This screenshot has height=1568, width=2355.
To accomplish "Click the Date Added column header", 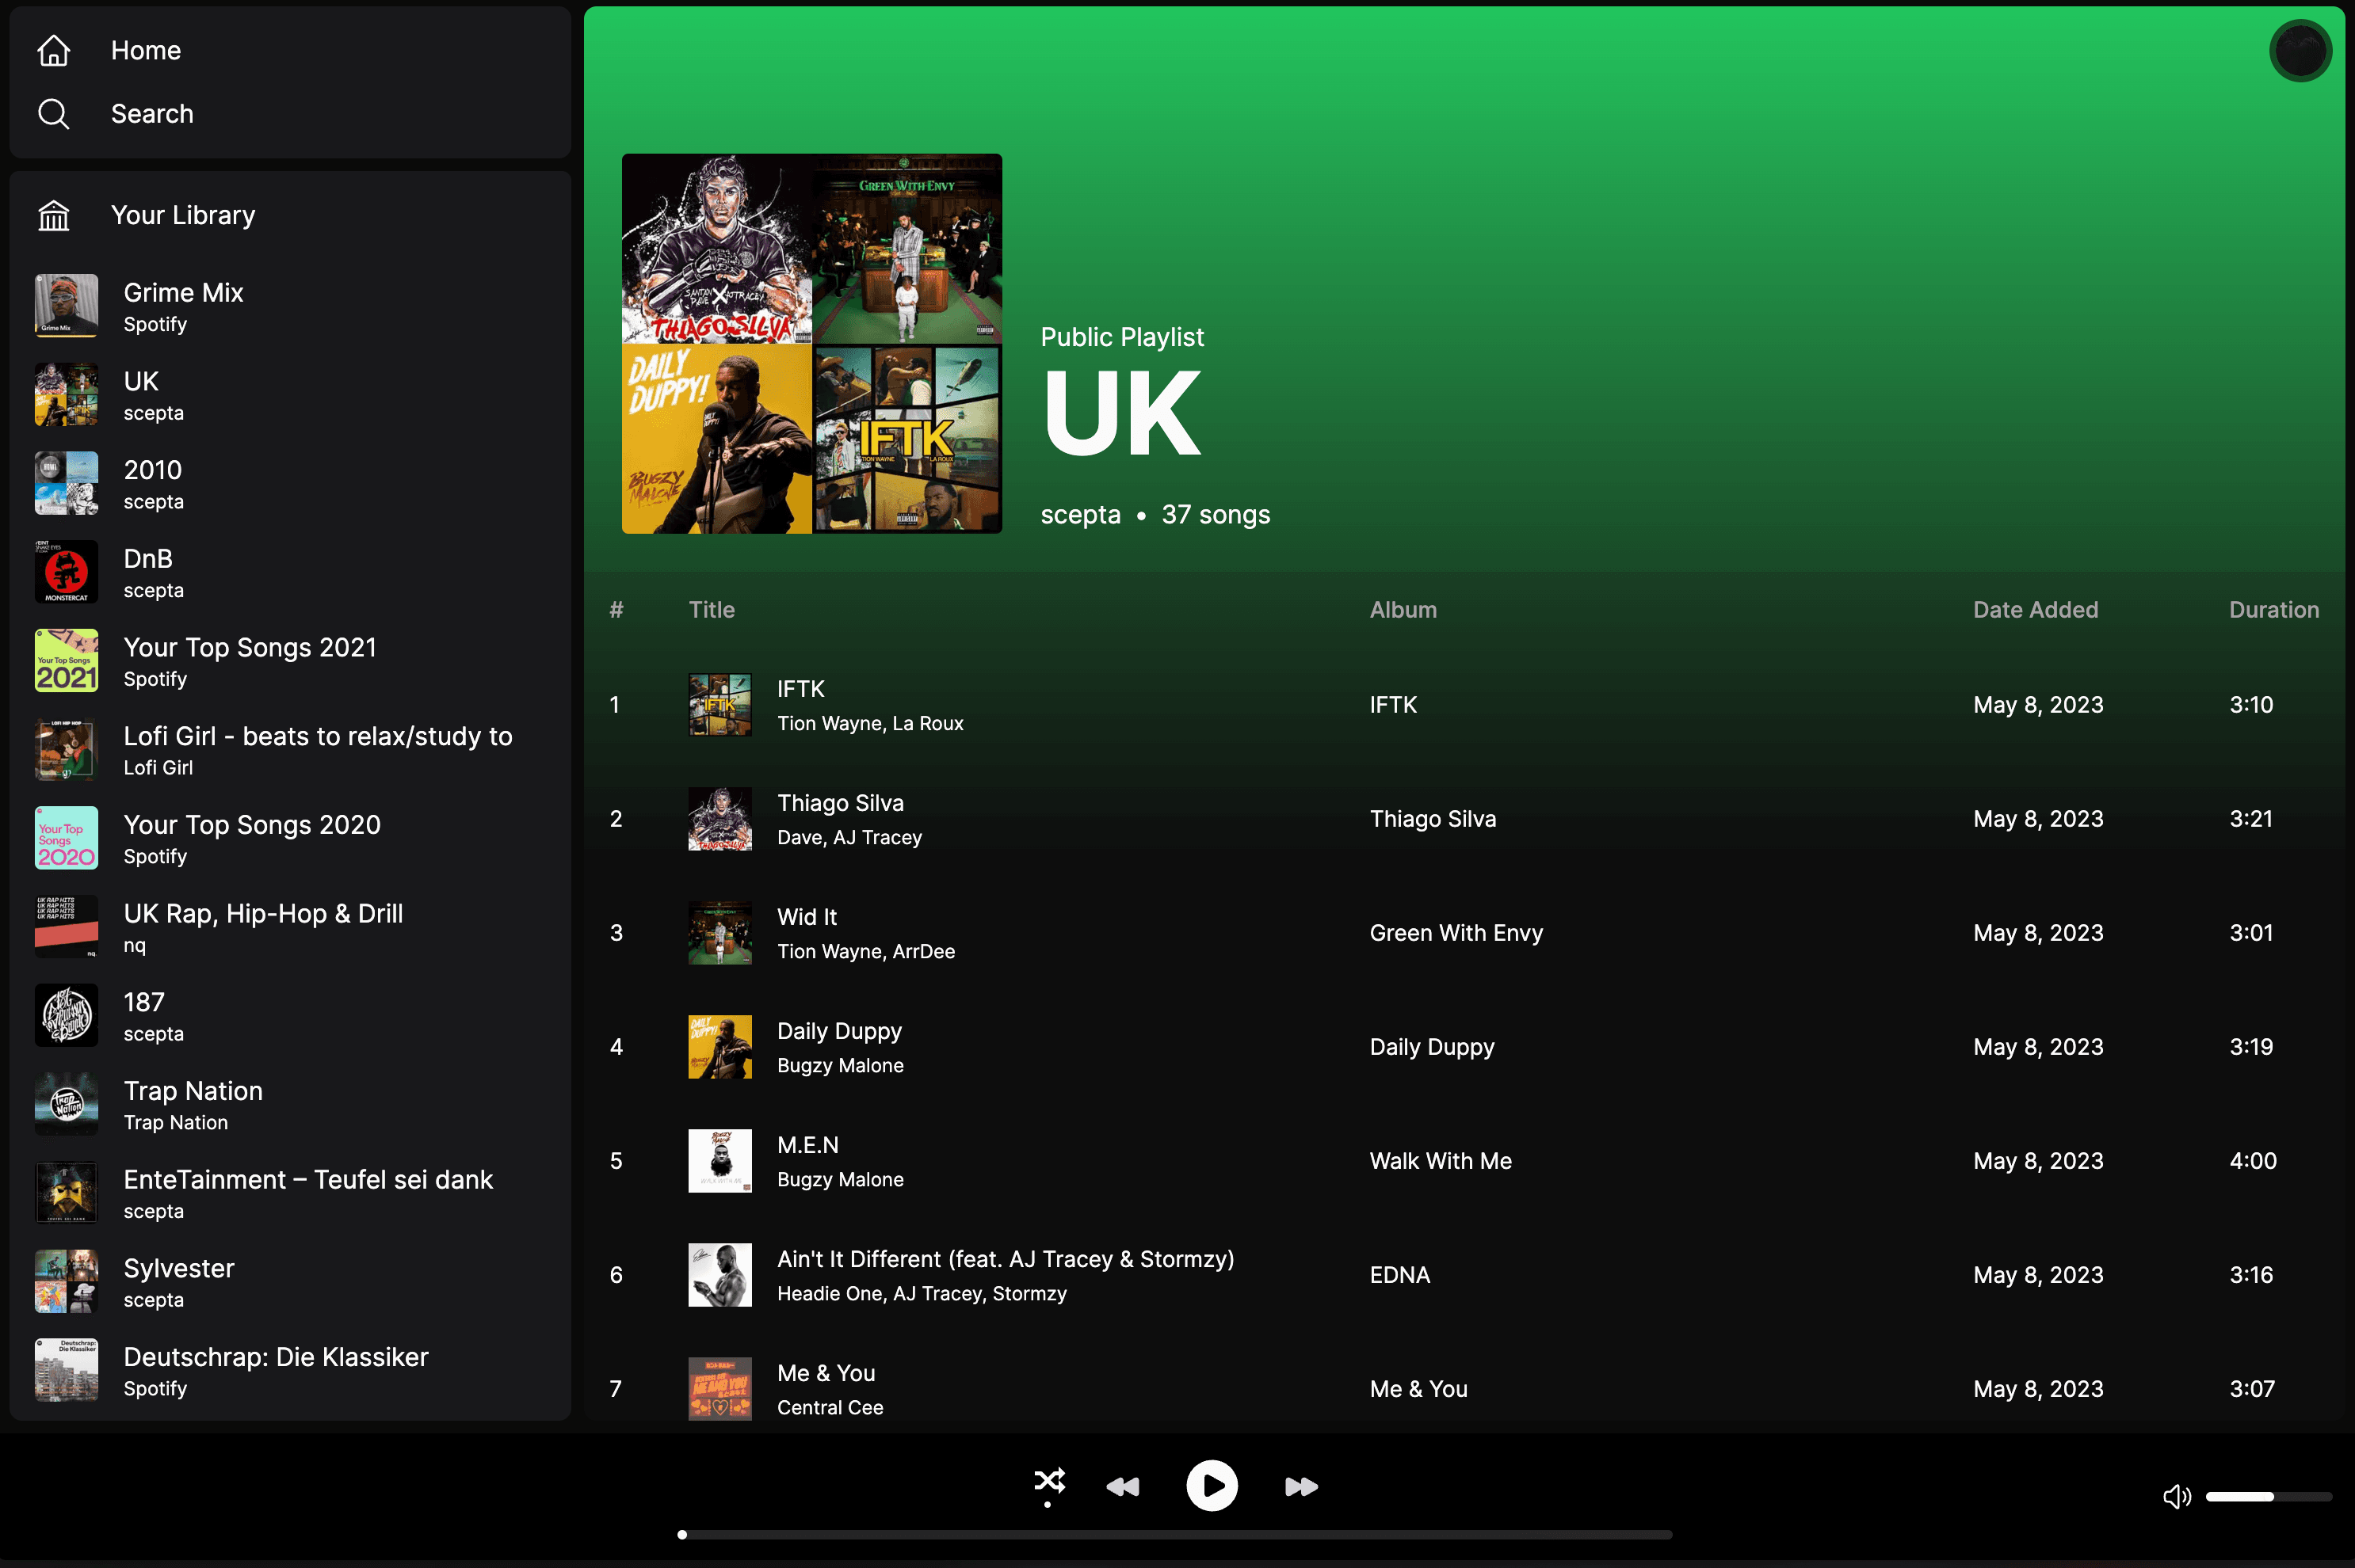I will coord(2036,609).
